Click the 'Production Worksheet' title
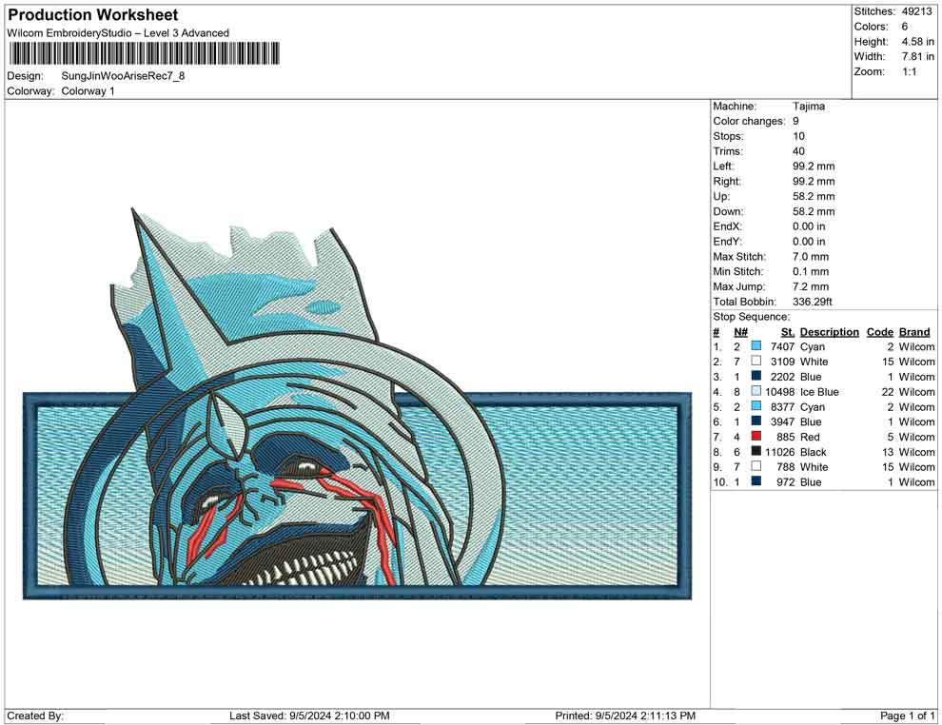Viewport: 942px width, 725px height. point(93,15)
